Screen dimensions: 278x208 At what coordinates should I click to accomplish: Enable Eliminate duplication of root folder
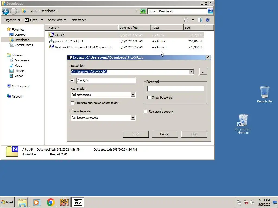(x=72, y=103)
